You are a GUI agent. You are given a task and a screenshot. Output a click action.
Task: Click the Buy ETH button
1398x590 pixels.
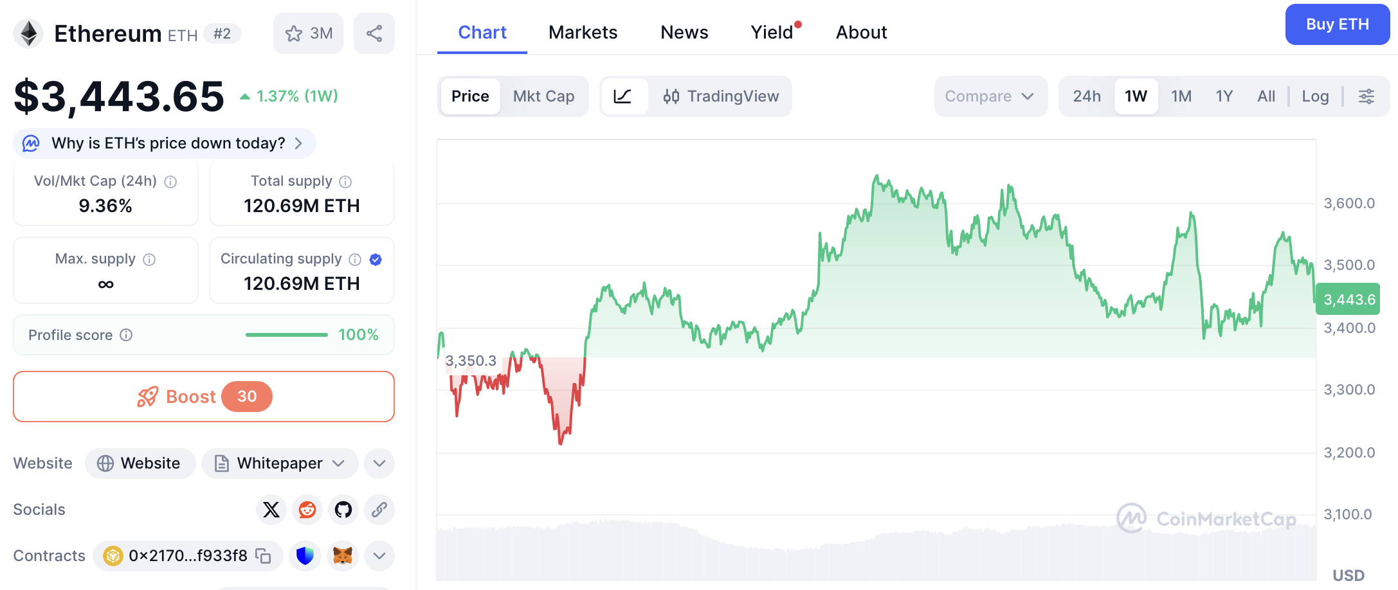pyautogui.click(x=1337, y=24)
